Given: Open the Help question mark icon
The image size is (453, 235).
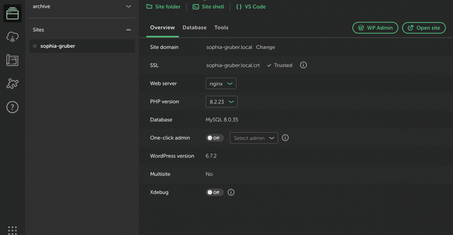Looking at the screenshot, I should 12,108.
